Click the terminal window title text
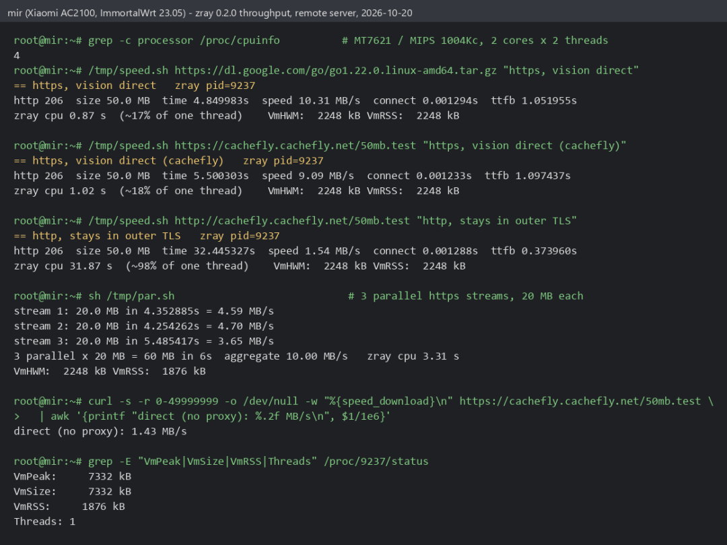 (209, 13)
